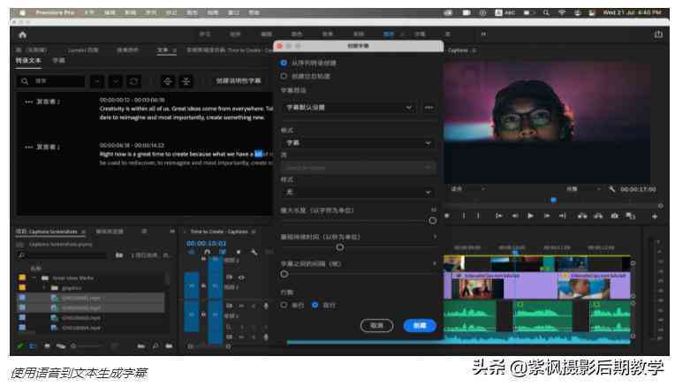
Task: Click the blue timeline timecode 00:00:10:02
Action: coord(206,243)
